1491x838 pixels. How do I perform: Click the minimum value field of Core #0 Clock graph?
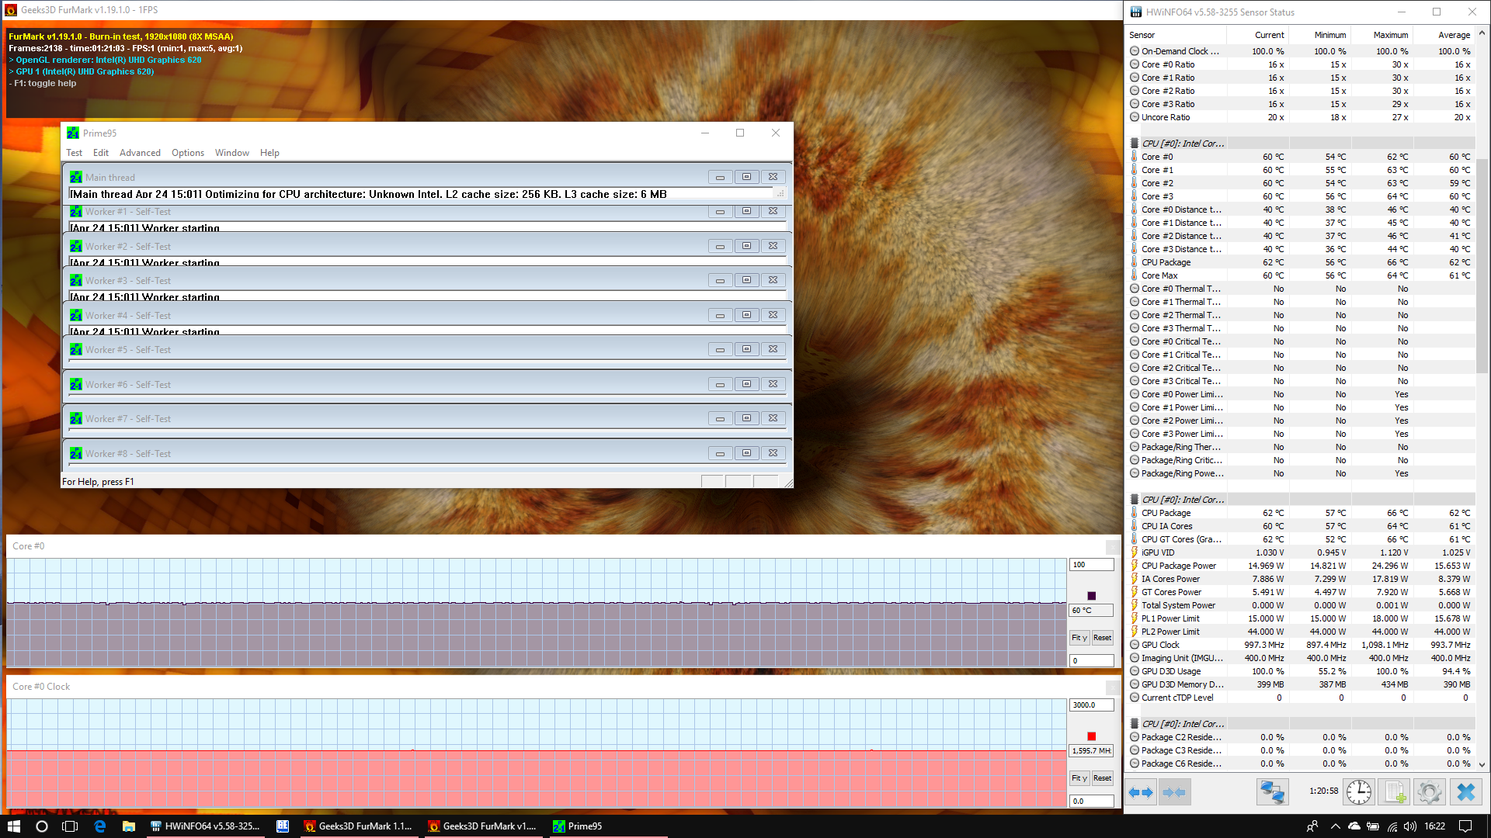[1091, 802]
